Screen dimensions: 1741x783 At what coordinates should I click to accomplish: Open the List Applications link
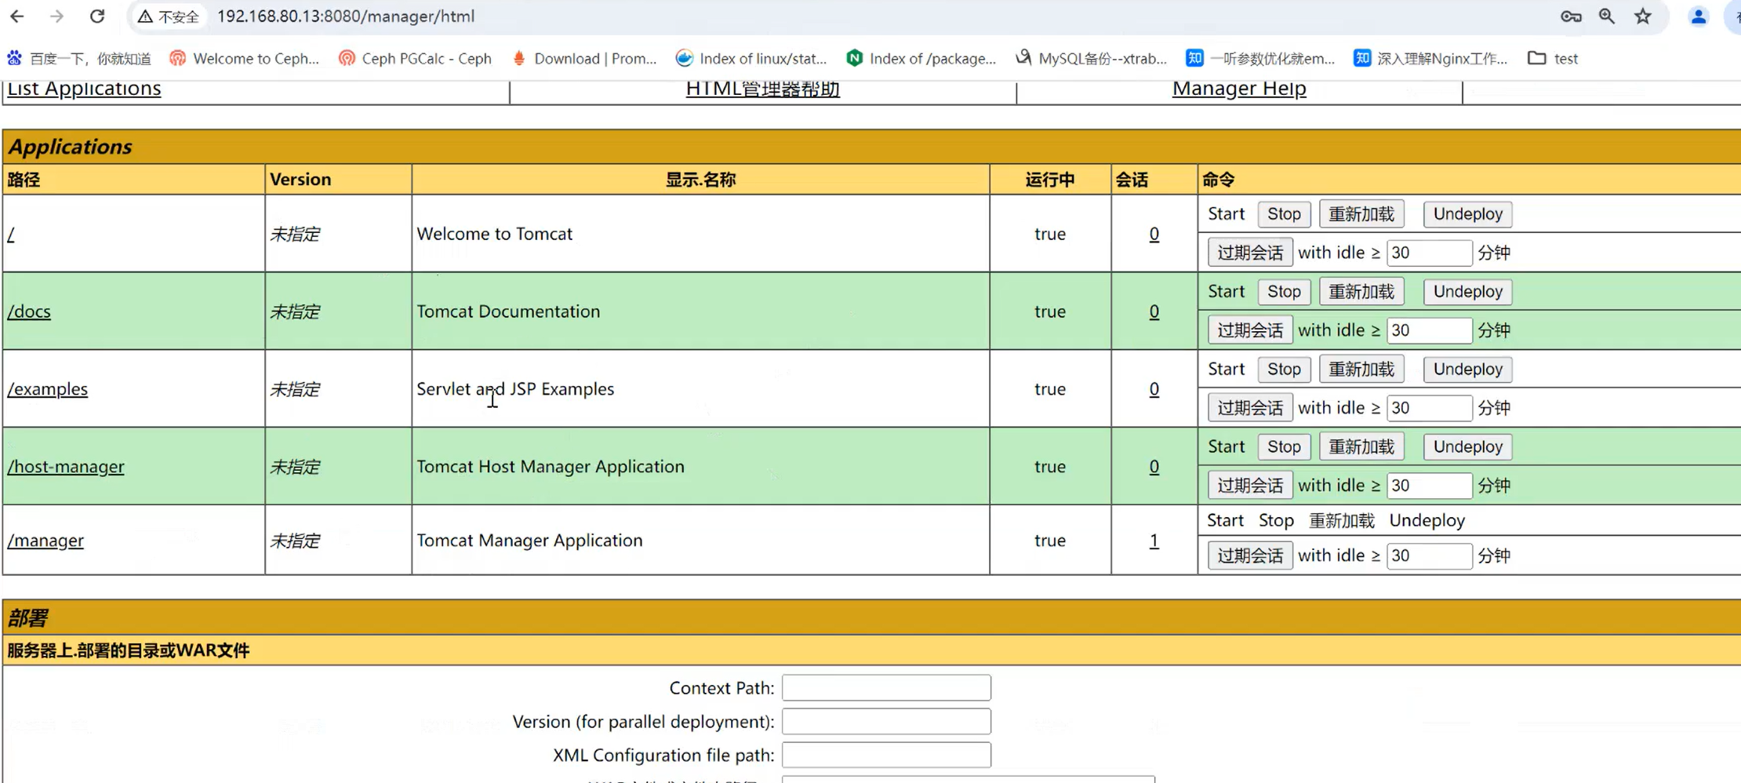84,89
